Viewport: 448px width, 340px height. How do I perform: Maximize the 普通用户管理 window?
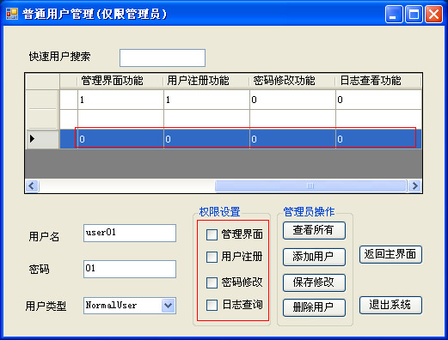pos(414,14)
